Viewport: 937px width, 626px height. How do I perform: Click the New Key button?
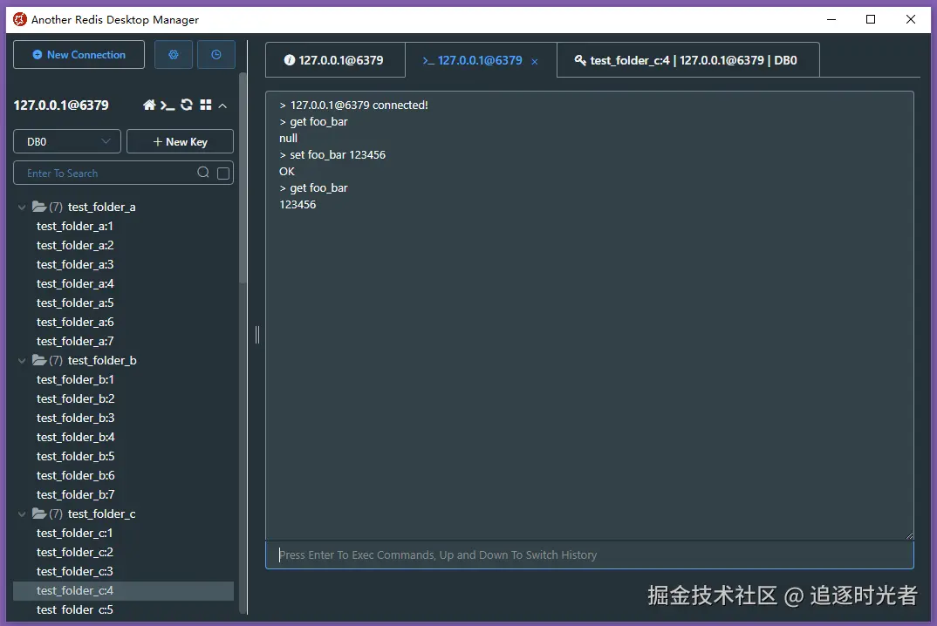pyautogui.click(x=180, y=141)
